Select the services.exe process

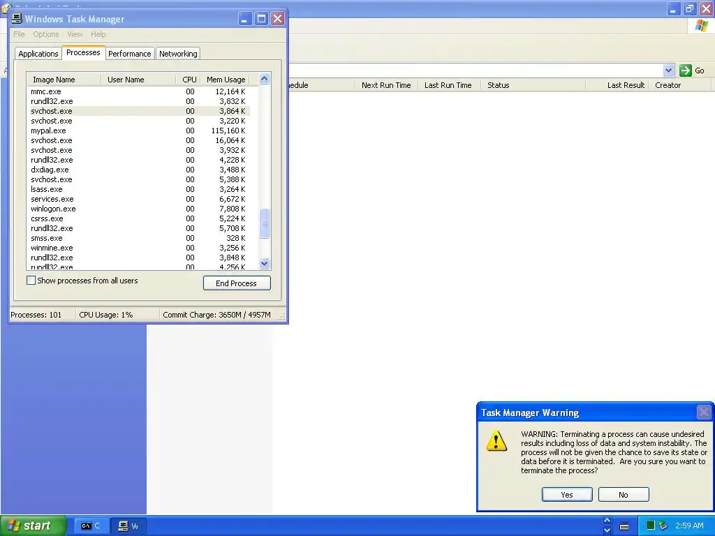138,199
